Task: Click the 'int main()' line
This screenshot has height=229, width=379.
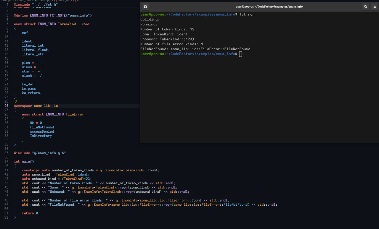Action: (24, 162)
